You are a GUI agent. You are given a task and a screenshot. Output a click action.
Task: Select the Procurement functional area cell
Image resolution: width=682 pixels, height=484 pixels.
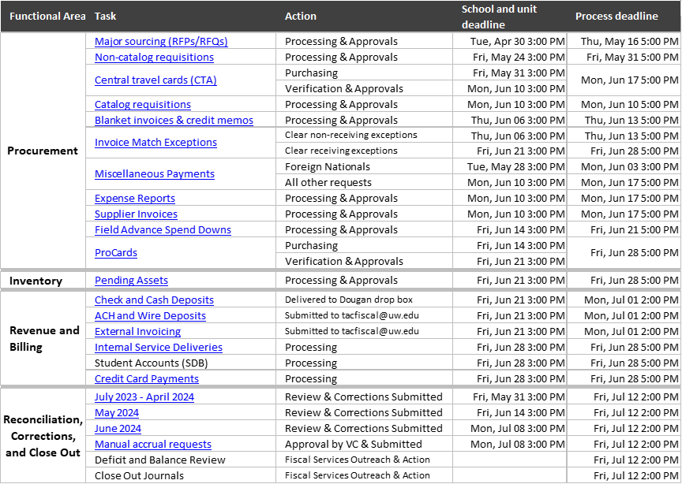pos(43,151)
